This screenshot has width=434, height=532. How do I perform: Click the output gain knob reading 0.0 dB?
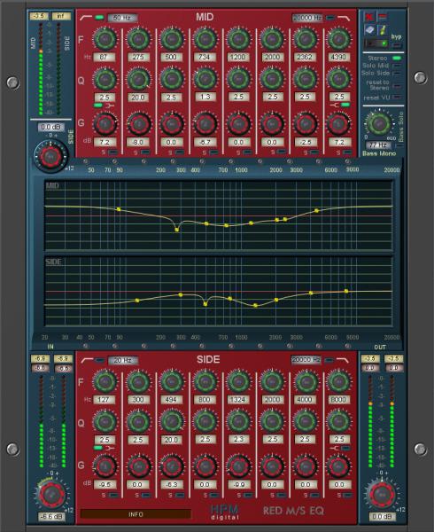point(382,494)
